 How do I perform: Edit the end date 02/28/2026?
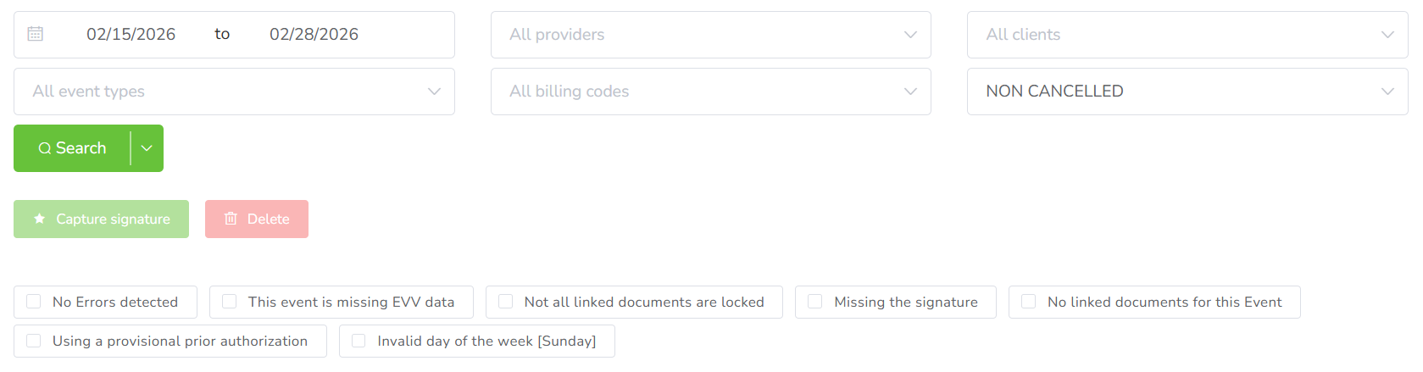[x=314, y=35]
